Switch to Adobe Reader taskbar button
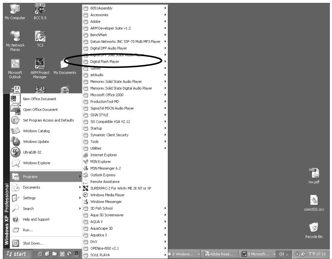 click(x=219, y=254)
